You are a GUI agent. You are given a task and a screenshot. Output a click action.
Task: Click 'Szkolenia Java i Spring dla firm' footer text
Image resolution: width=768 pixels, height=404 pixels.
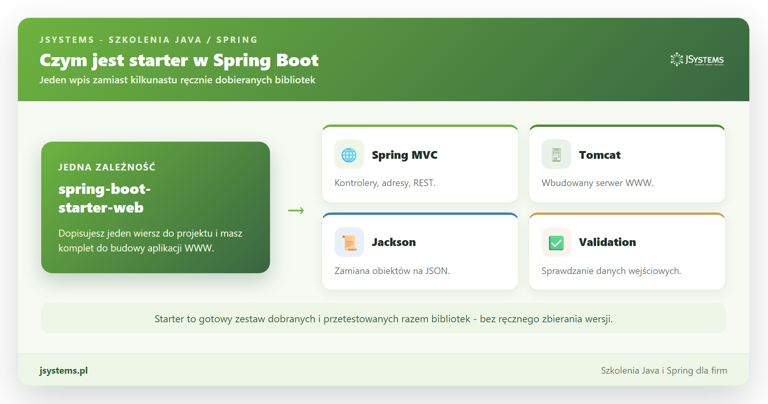click(x=664, y=371)
